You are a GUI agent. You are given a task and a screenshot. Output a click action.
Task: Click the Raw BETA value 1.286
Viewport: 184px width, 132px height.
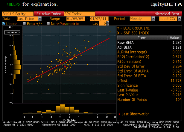click(177, 43)
